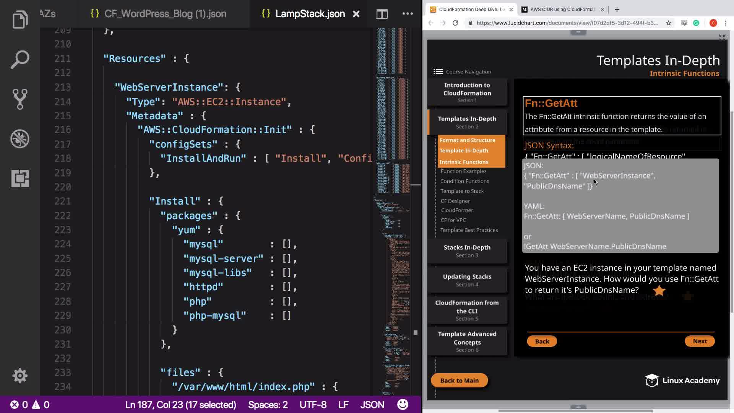This screenshot has width=734, height=413.
Task: Open the Source Control branch icon
Action: (20, 99)
